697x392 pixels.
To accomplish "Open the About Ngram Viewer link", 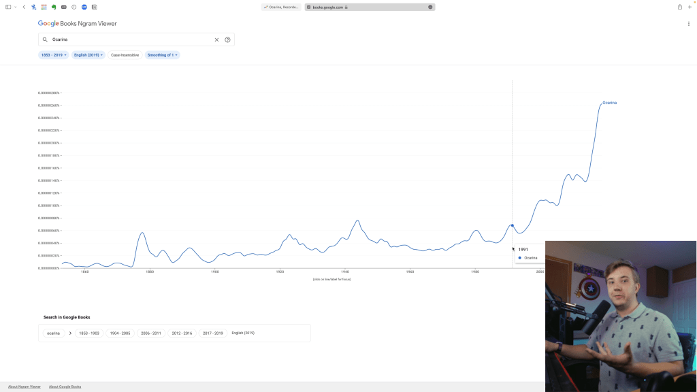I will pos(25,387).
